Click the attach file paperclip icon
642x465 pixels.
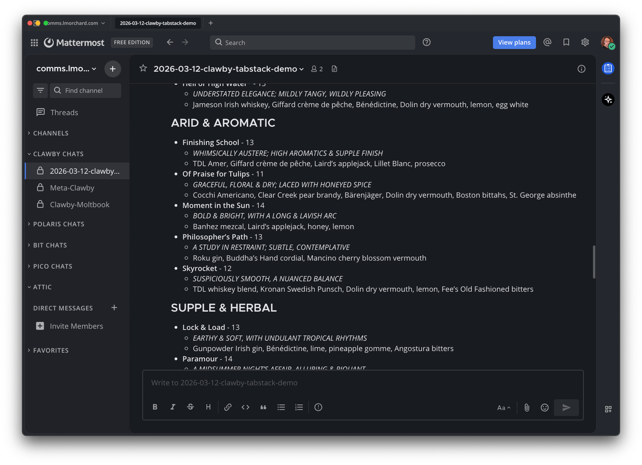526,408
